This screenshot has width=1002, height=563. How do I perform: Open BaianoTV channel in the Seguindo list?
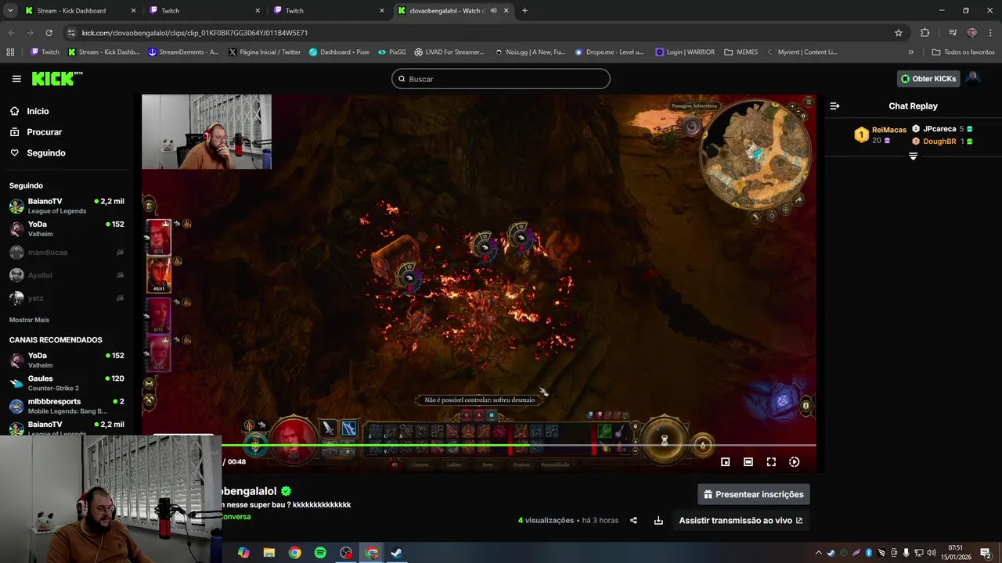tap(66, 206)
